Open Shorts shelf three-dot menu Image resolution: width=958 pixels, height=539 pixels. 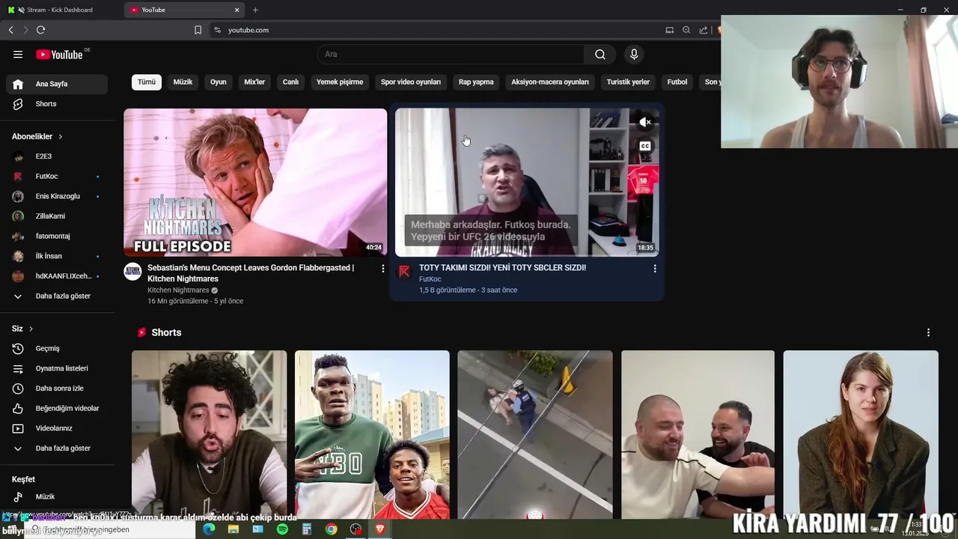pyautogui.click(x=928, y=332)
